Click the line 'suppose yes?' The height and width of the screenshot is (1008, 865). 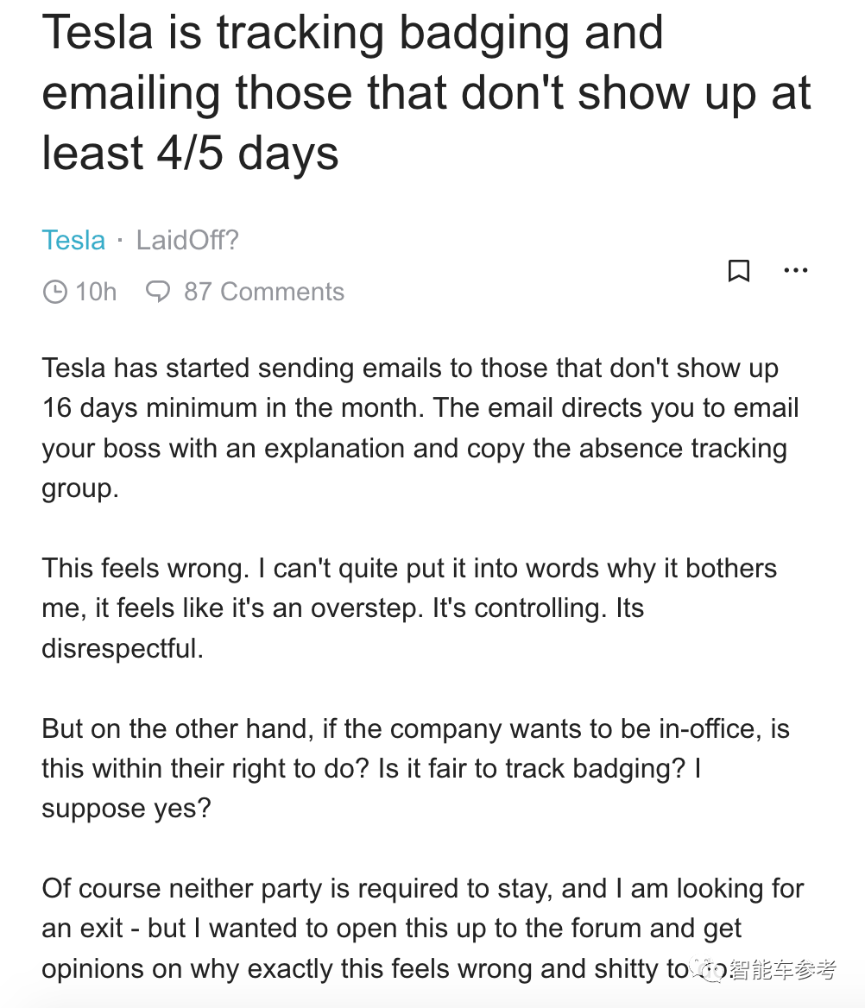click(x=127, y=809)
